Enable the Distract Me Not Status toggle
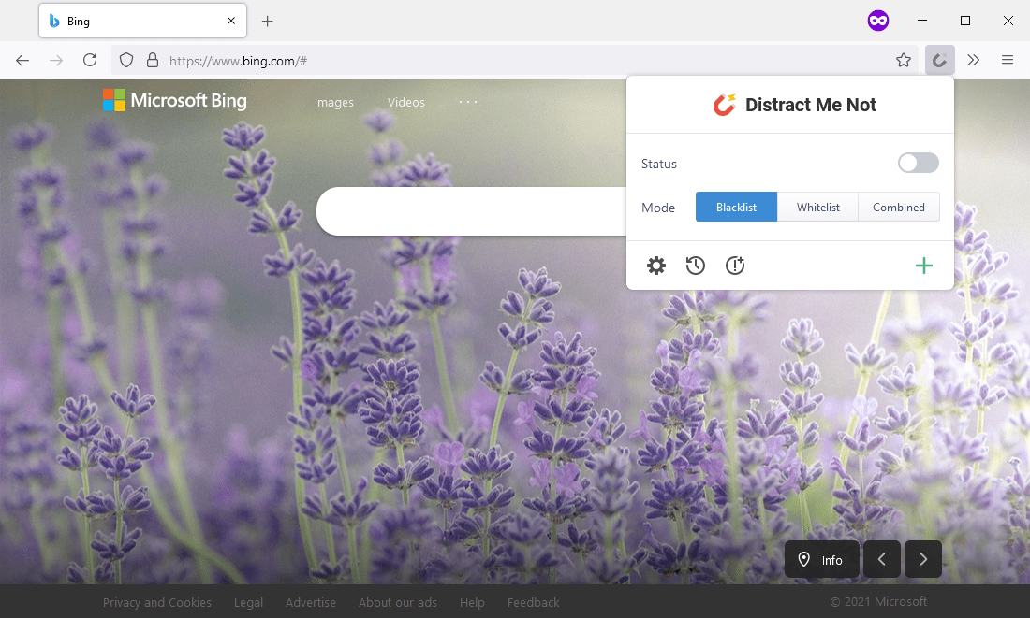Viewport: 1030px width, 618px height. [917, 163]
